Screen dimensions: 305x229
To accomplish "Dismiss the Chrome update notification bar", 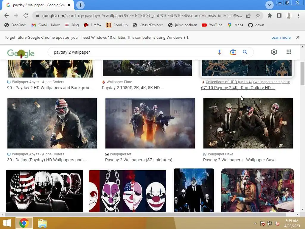I will tap(298, 37).
